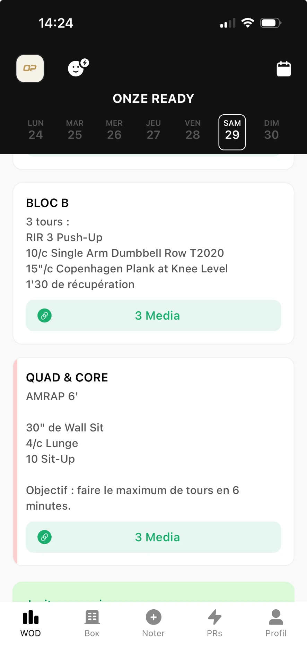The height and width of the screenshot is (667, 307).
Task: Tap the Noter plus icon
Action: [153, 617]
